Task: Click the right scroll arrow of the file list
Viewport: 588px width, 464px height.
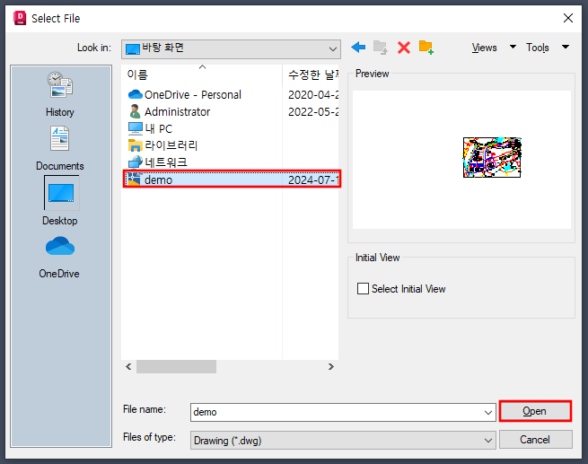Action: [x=330, y=366]
